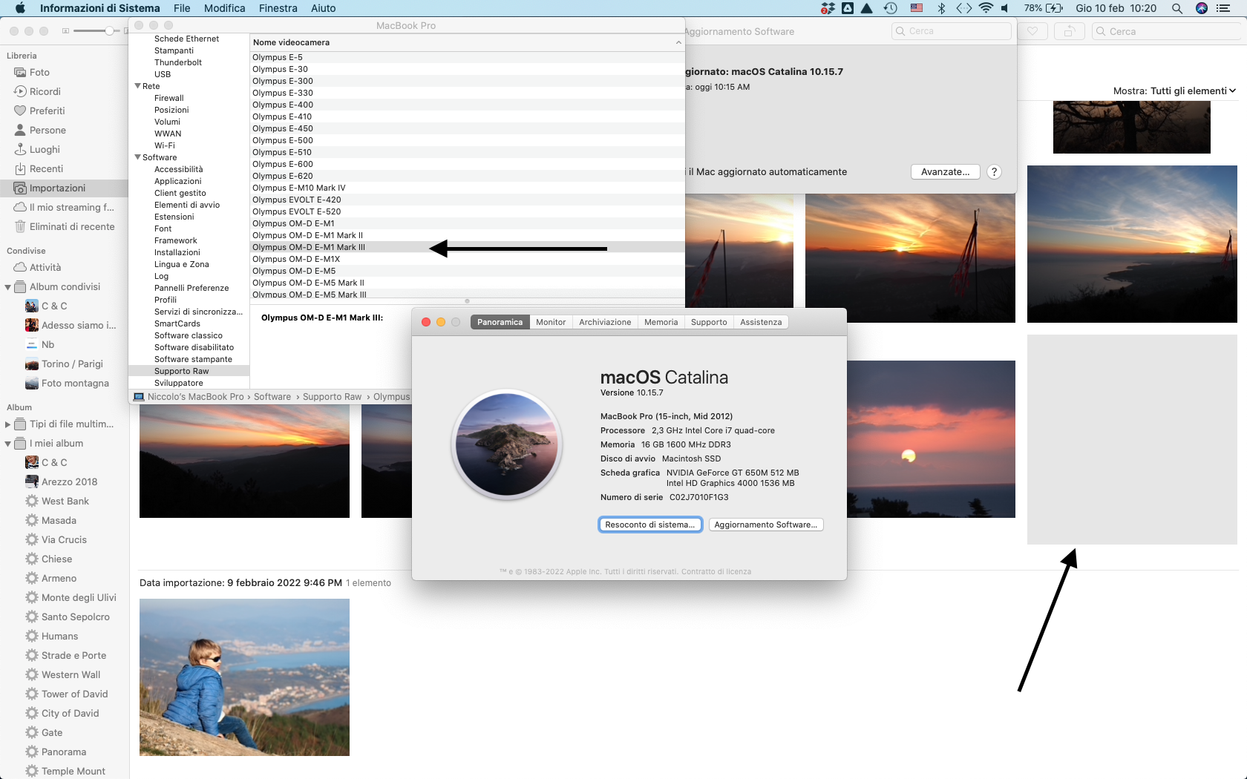Collapse the Album condivisi group
This screenshot has height=779, width=1247.
click(x=7, y=287)
